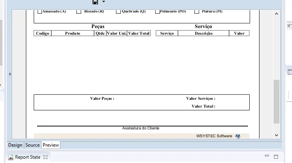
Task: Close the Report State view
Action: coord(45,157)
